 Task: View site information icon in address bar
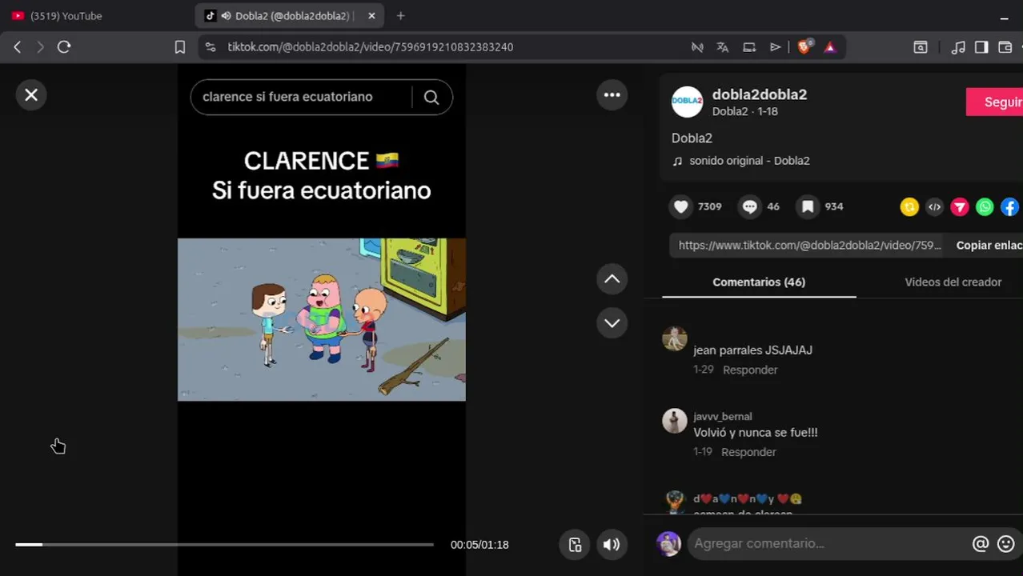tap(211, 47)
